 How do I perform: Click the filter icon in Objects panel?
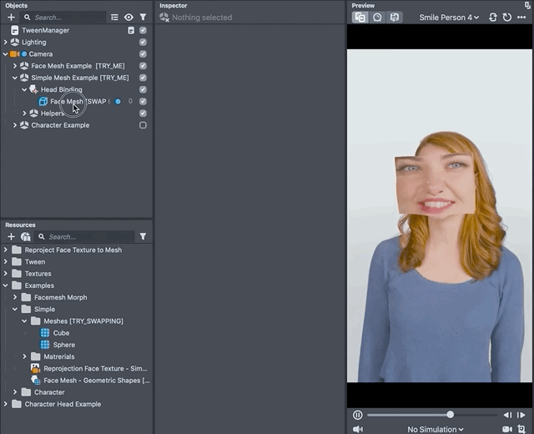tap(143, 17)
